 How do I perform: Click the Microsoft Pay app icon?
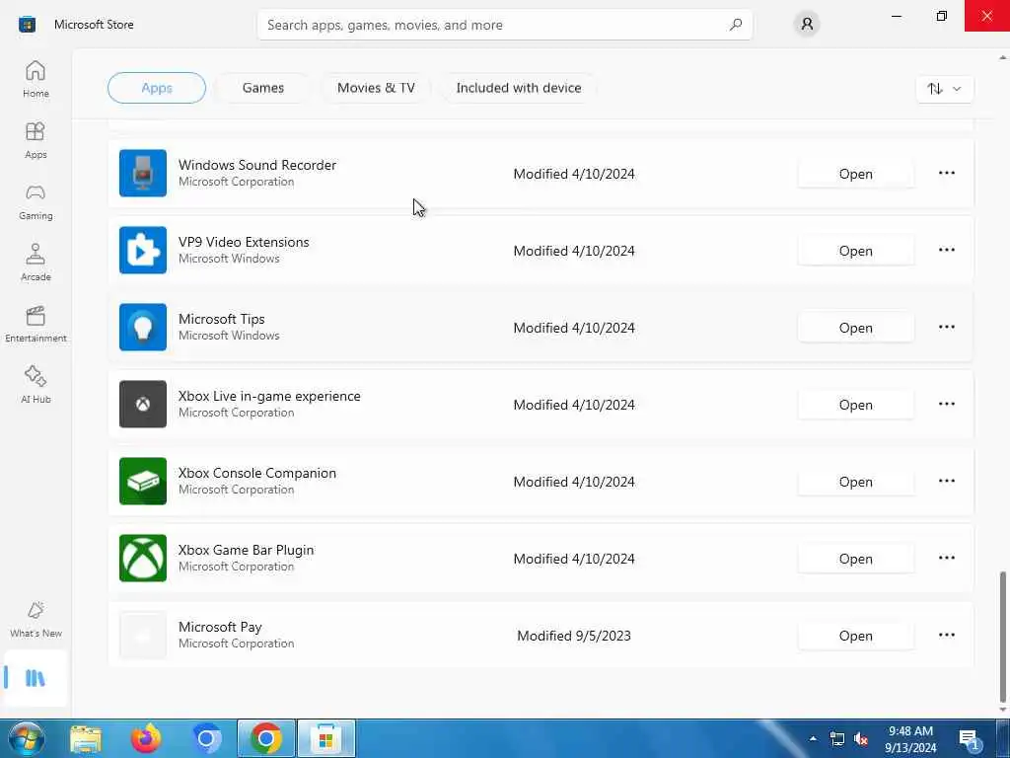click(x=143, y=635)
